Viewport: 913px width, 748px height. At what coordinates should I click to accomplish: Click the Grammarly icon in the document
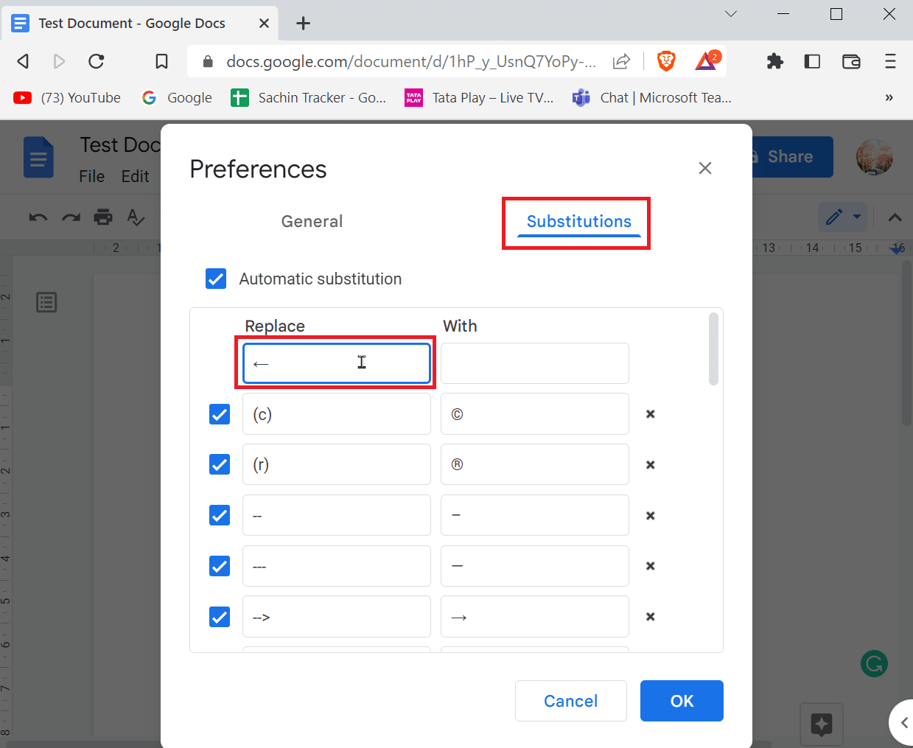pyautogui.click(x=874, y=663)
